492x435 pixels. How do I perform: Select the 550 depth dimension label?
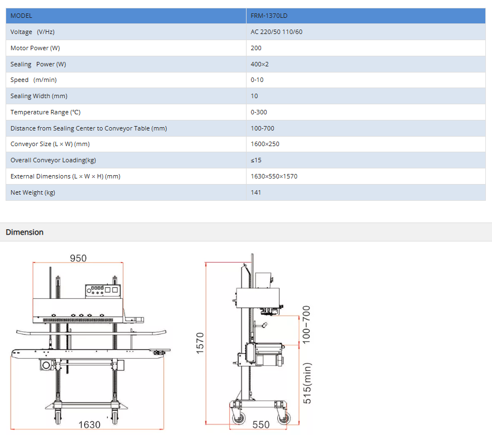(x=261, y=425)
